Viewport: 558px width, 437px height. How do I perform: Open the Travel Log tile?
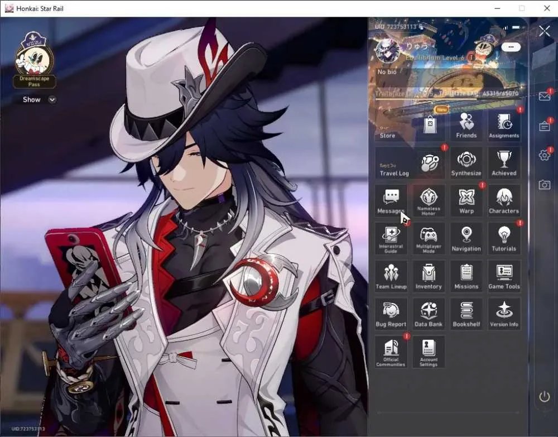tap(410, 164)
